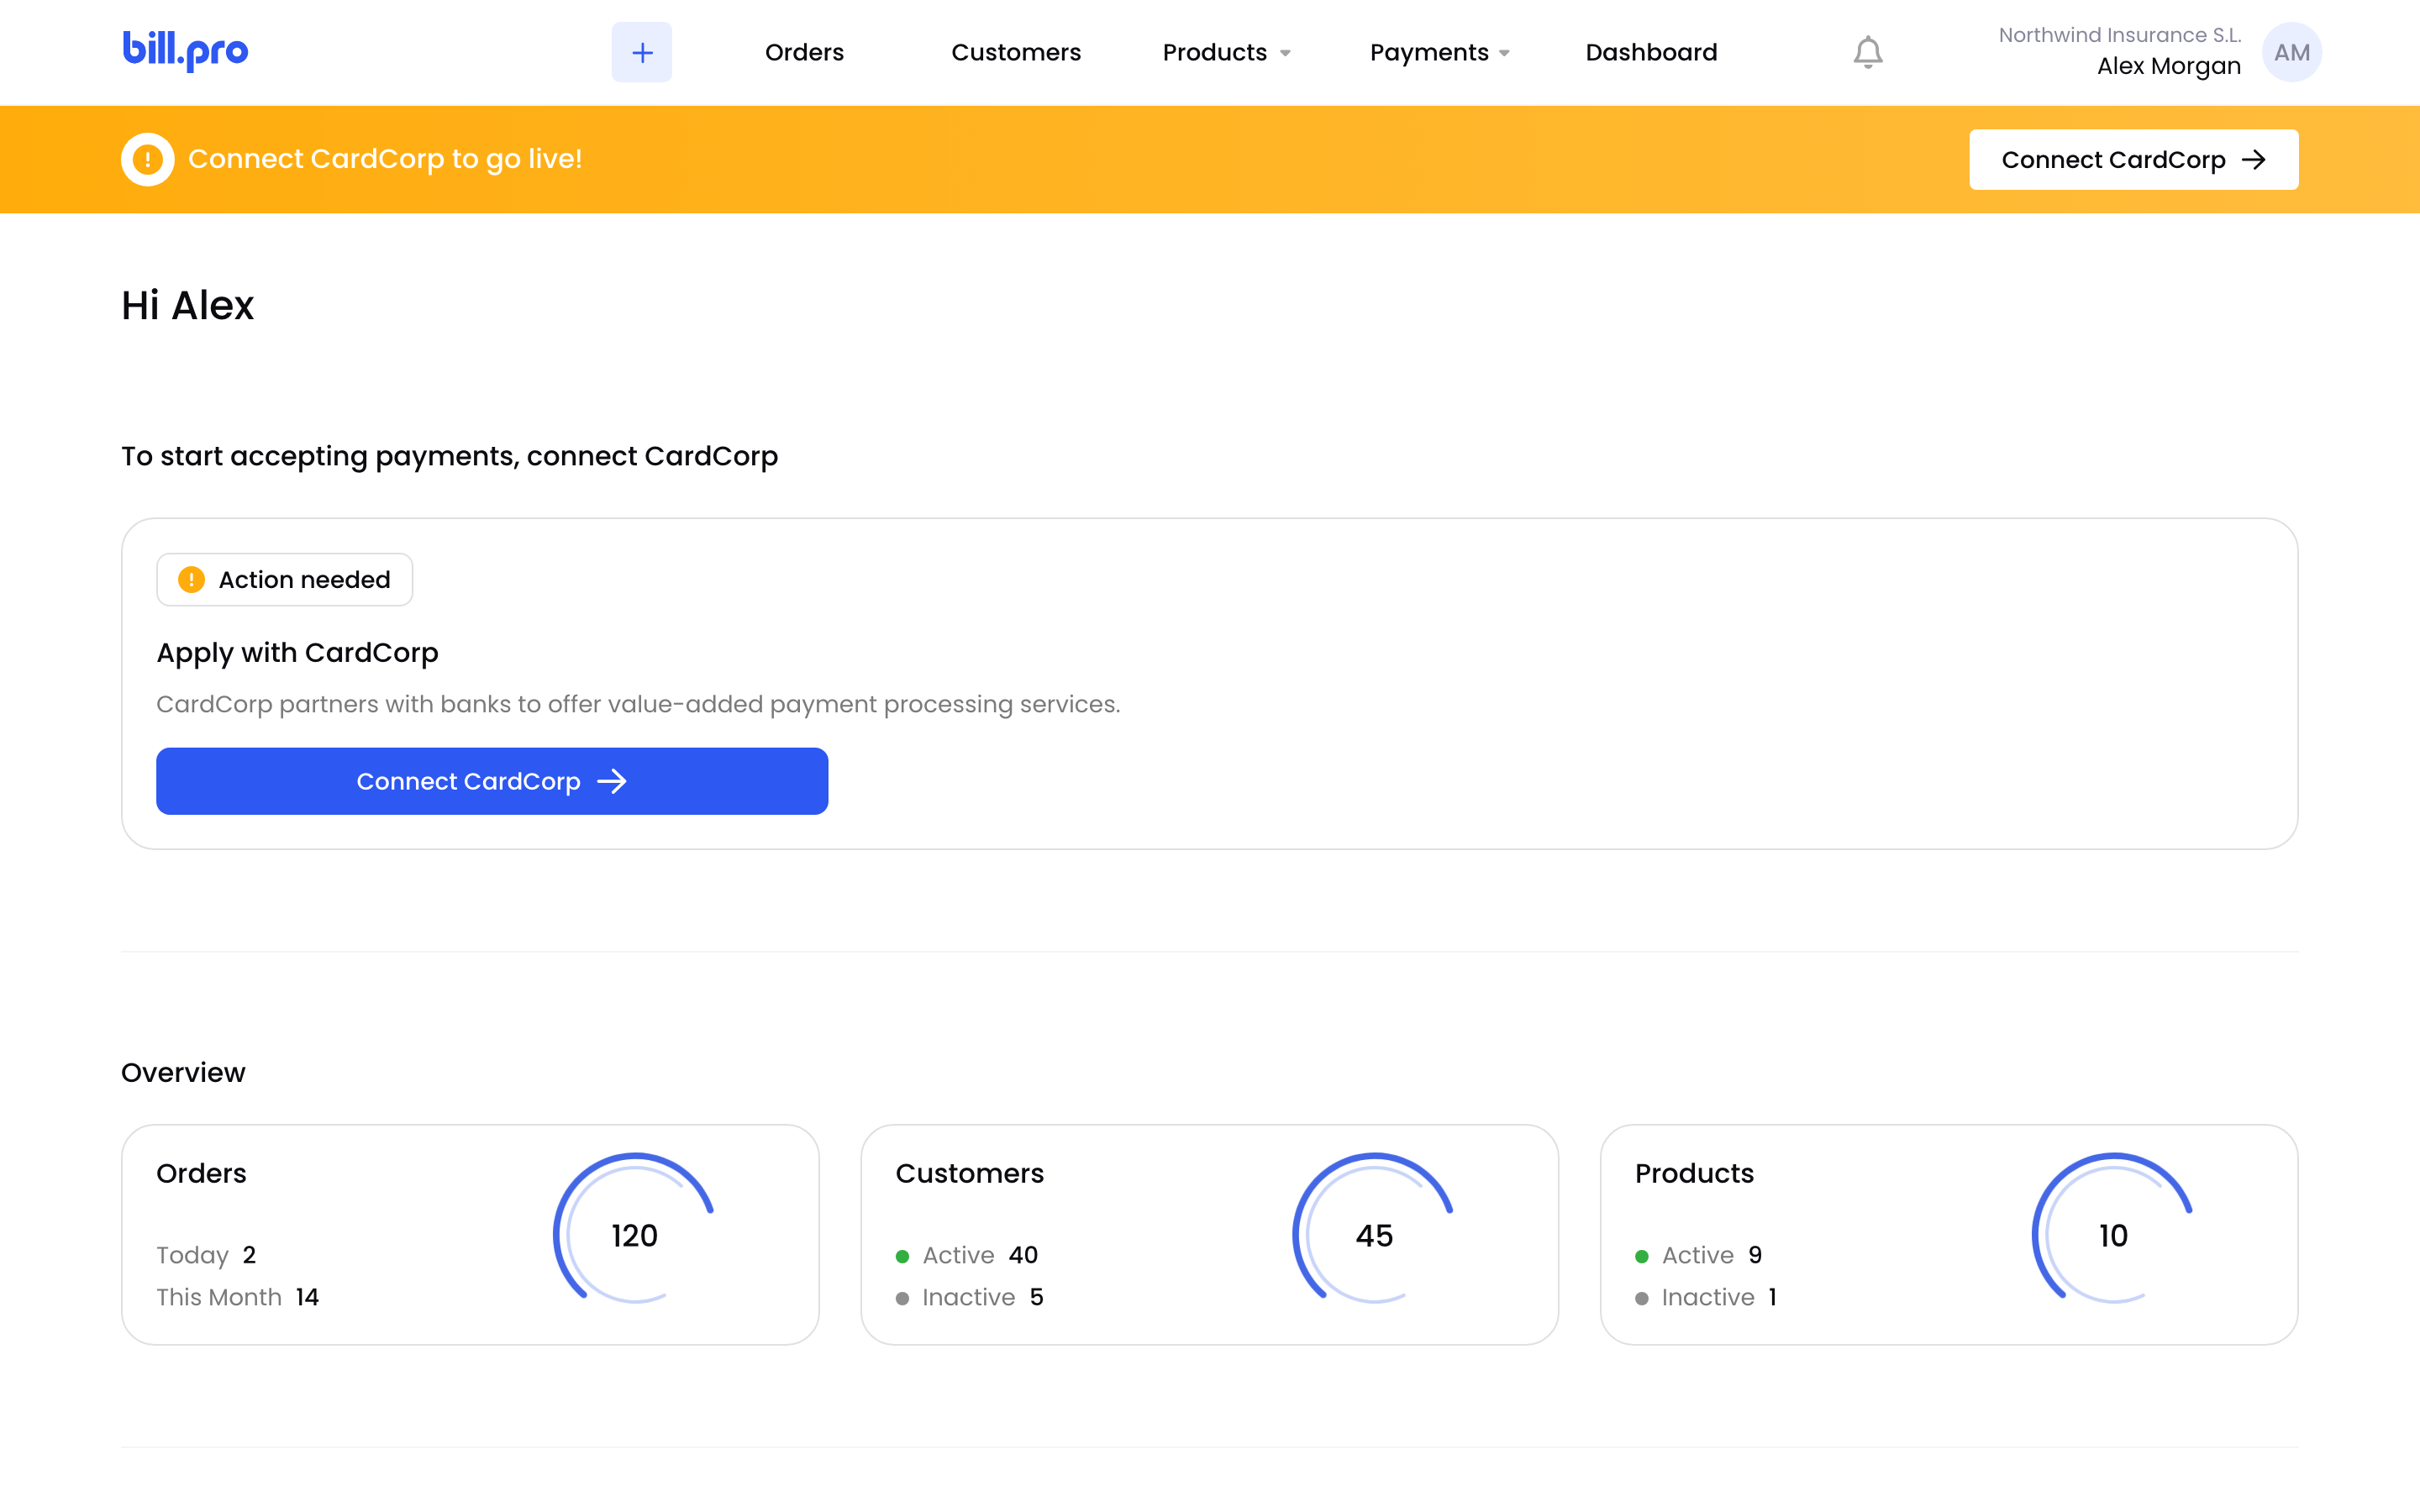Open the Customers overview card title
The height and width of the screenshot is (1512, 2420).
[x=969, y=1173]
